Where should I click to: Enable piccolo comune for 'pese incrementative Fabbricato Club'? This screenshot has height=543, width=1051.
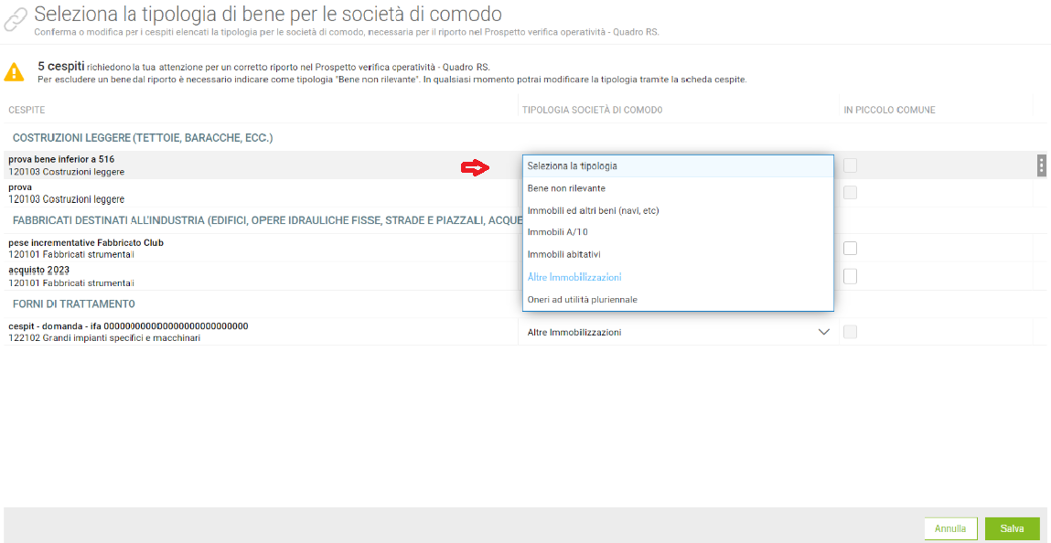(x=850, y=249)
